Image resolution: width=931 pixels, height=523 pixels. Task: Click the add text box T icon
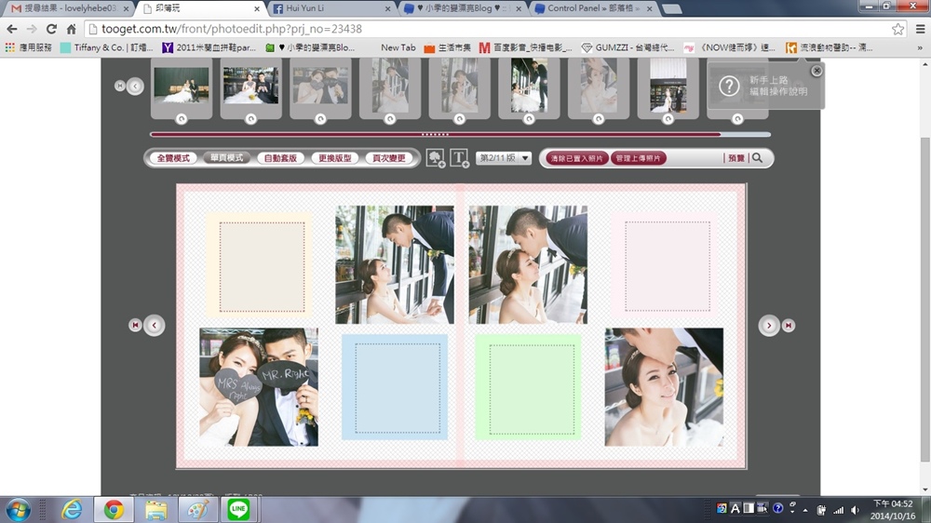pyautogui.click(x=460, y=158)
